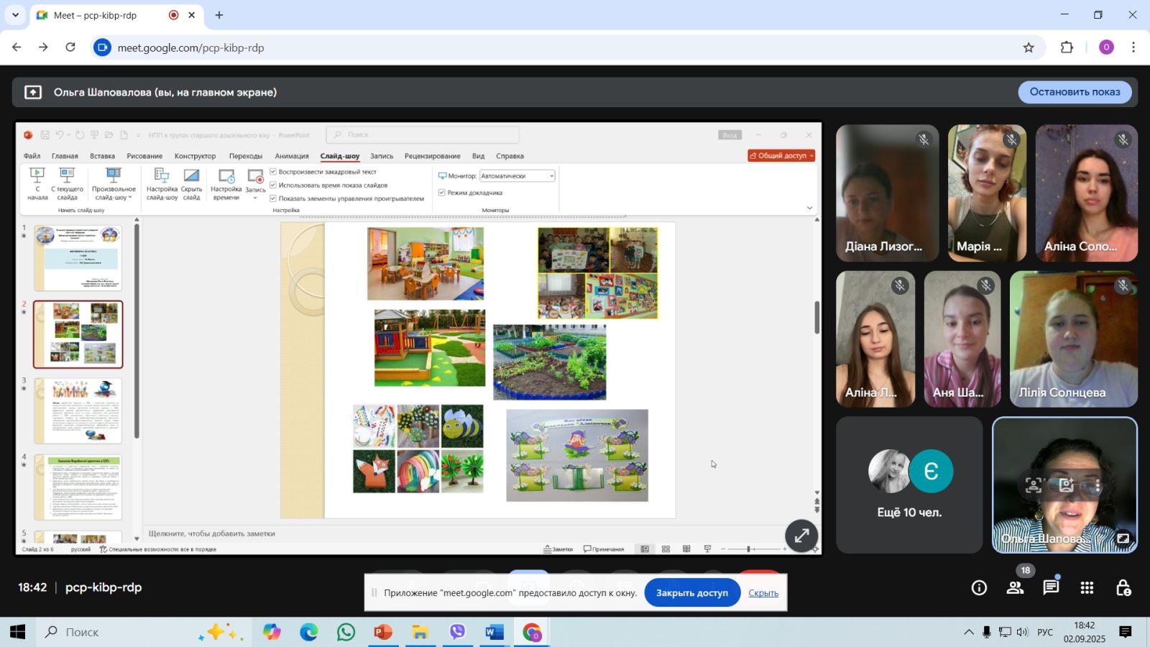The height and width of the screenshot is (647, 1150).
Task: Open PowerPoint from Windows taskbar
Action: (x=383, y=633)
